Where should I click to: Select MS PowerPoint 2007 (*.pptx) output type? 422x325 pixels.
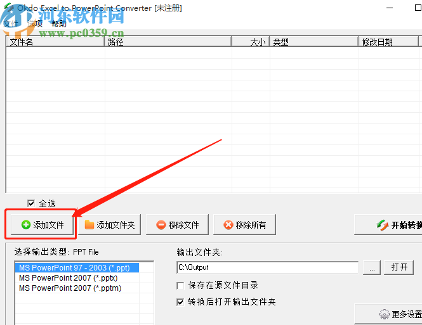coord(77,278)
